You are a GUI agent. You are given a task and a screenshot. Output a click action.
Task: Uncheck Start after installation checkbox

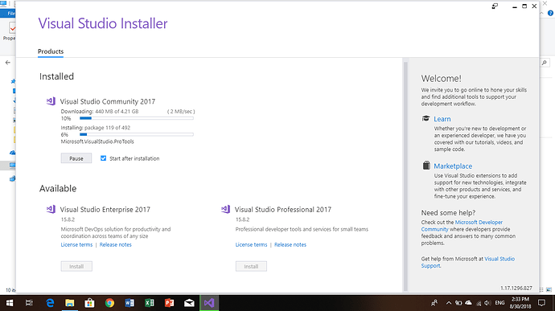pos(103,158)
